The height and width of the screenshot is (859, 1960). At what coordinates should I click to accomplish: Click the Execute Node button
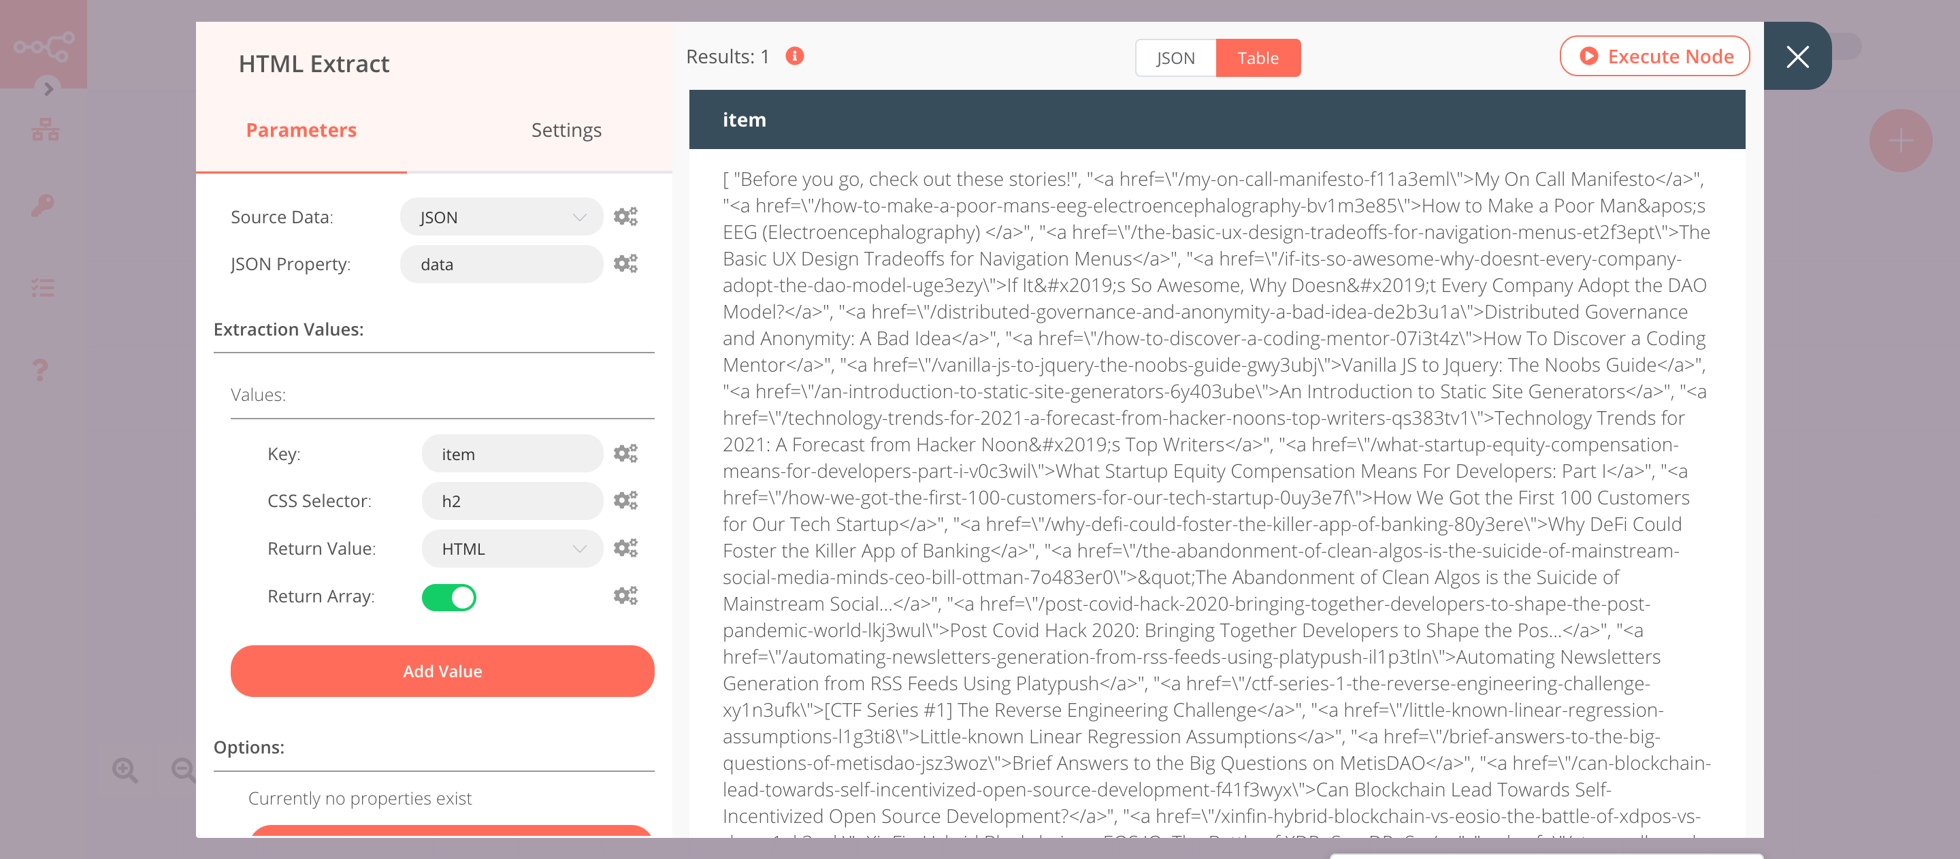click(1654, 56)
